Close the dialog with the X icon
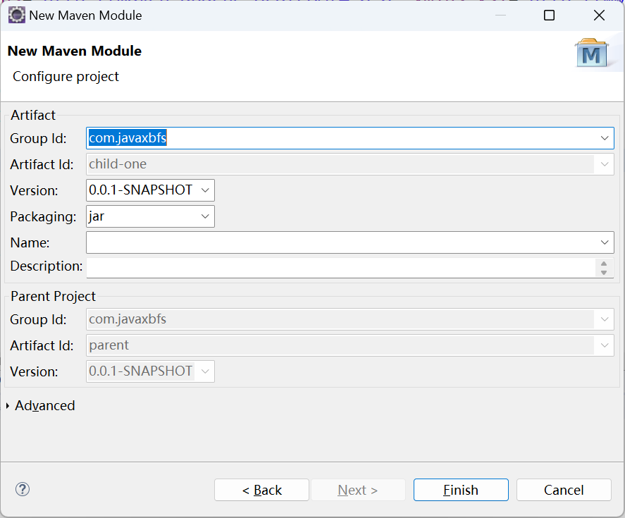This screenshot has width=625, height=518. point(599,16)
